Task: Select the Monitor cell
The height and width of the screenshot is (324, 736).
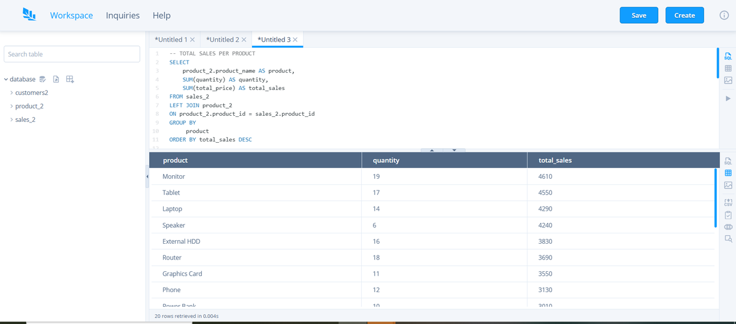Action: [x=256, y=176]
